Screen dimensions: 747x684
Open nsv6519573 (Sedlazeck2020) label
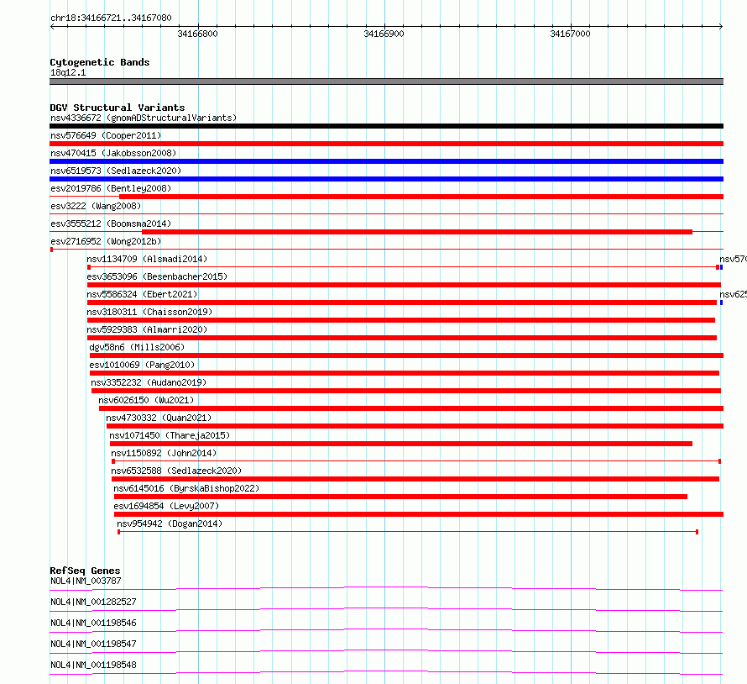point(116,171)
